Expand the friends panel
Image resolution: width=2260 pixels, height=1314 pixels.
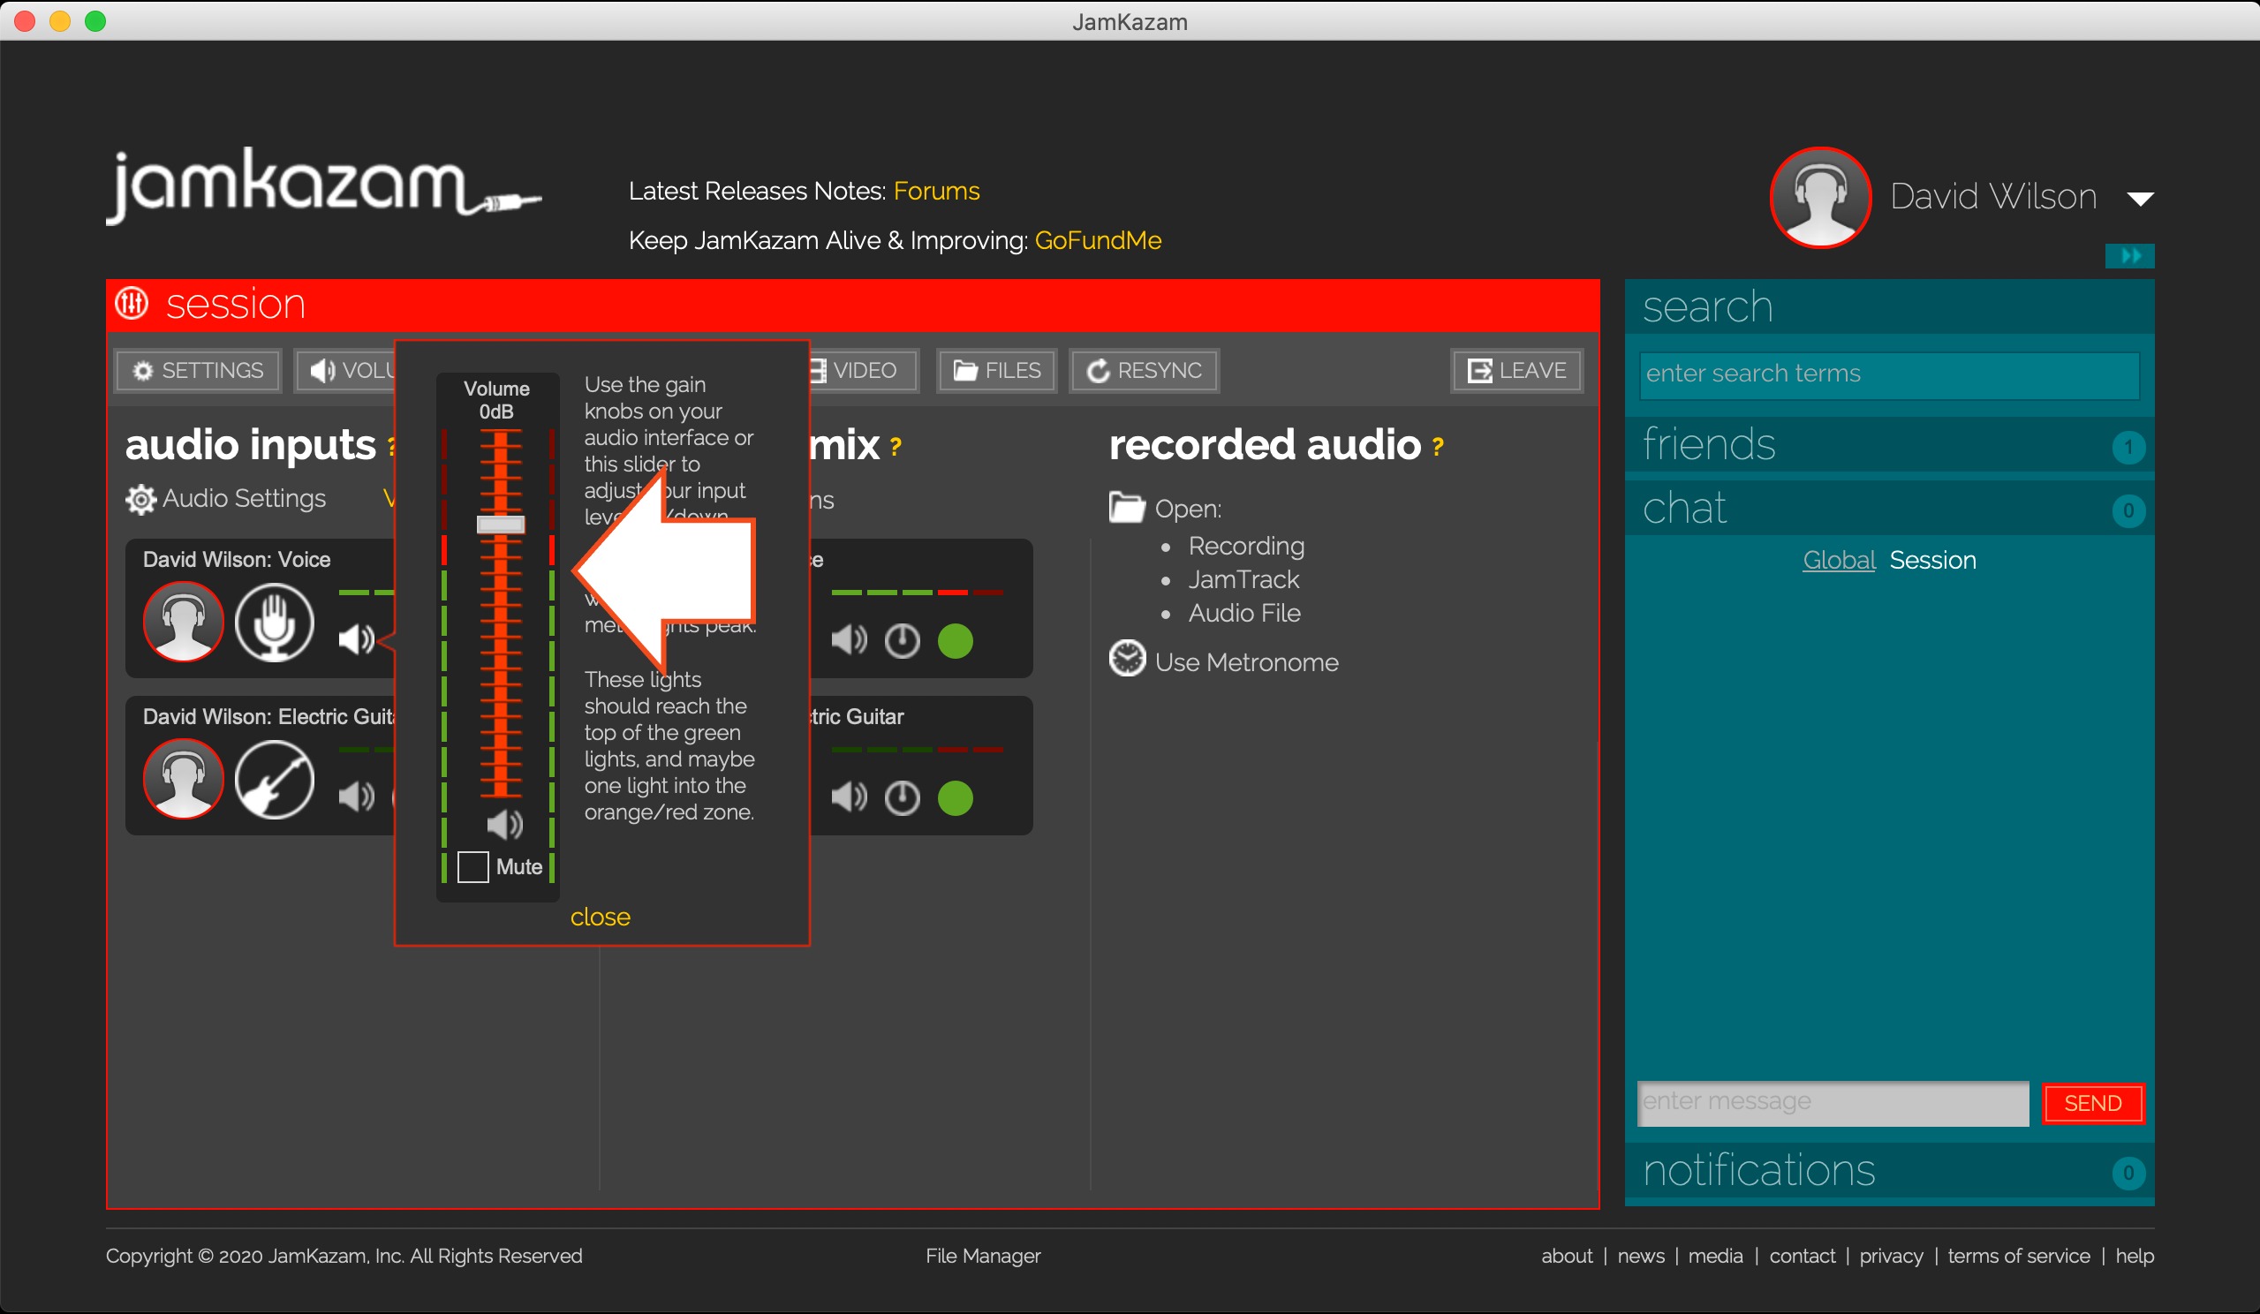pos(1889,444)
